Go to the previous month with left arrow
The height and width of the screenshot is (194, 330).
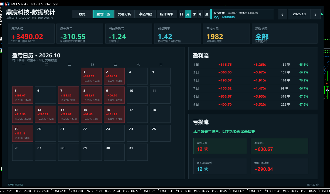282,14
